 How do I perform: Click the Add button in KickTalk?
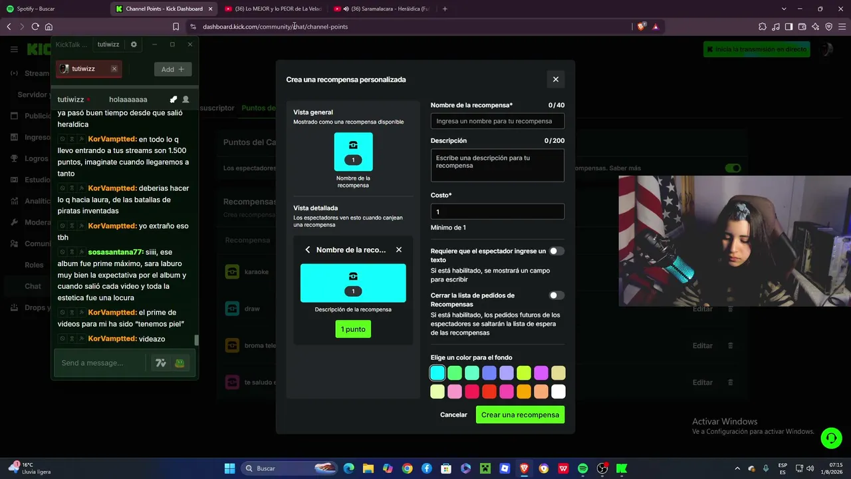pyautogui.click(x=173, y=69)
